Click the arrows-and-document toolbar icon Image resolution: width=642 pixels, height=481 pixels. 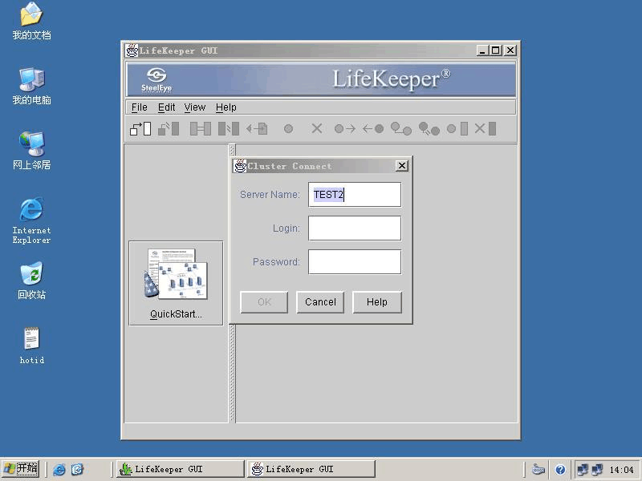[x=257, y=129]
